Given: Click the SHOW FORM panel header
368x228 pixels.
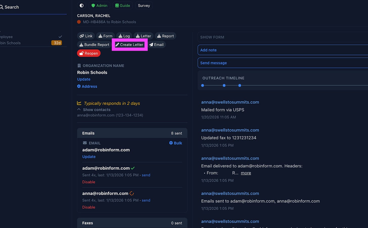Looking at the screenshot, I should 283,37.
